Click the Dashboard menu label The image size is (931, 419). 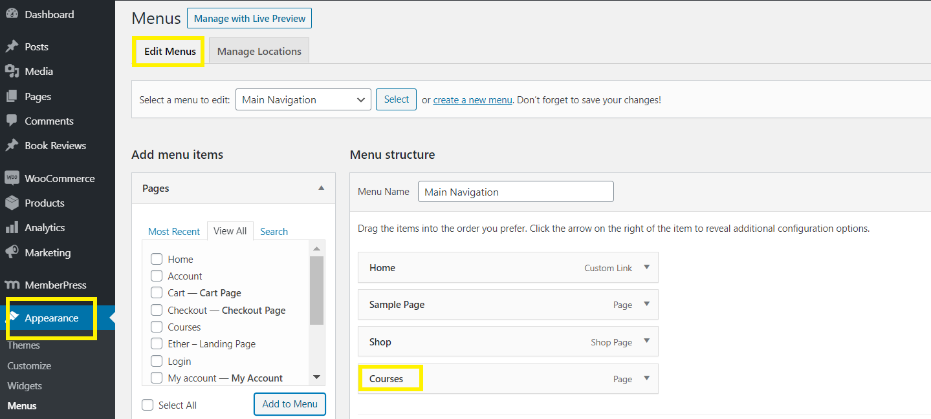[x=49, y=14]
